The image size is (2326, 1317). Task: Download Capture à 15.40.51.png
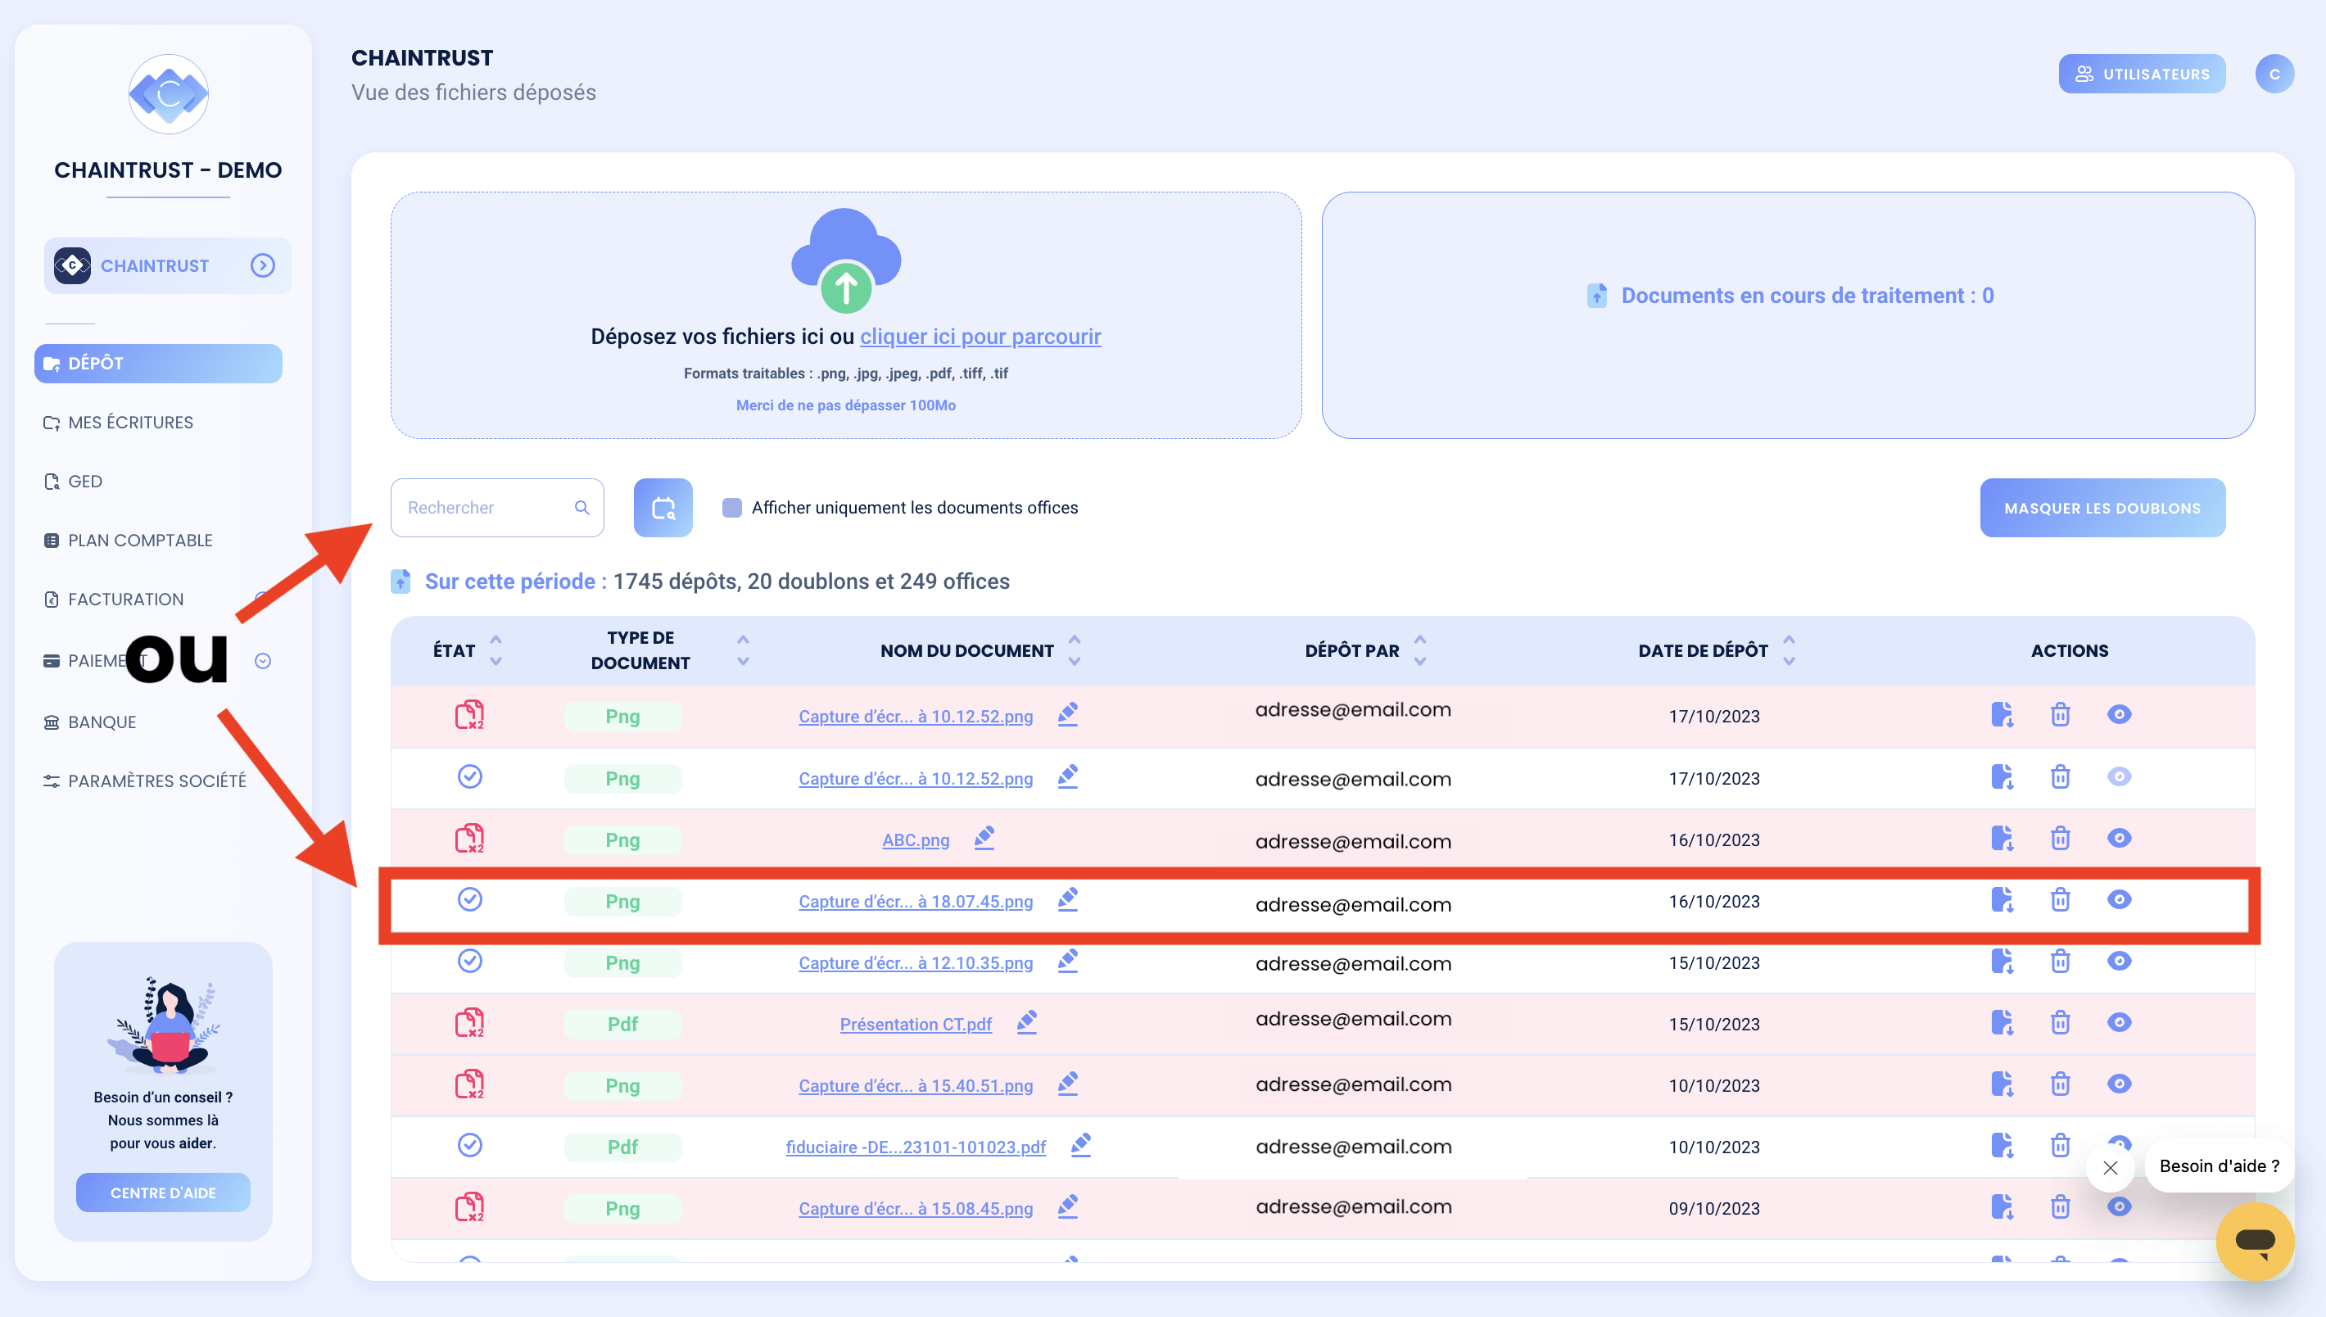[x=2002, y=1084]
